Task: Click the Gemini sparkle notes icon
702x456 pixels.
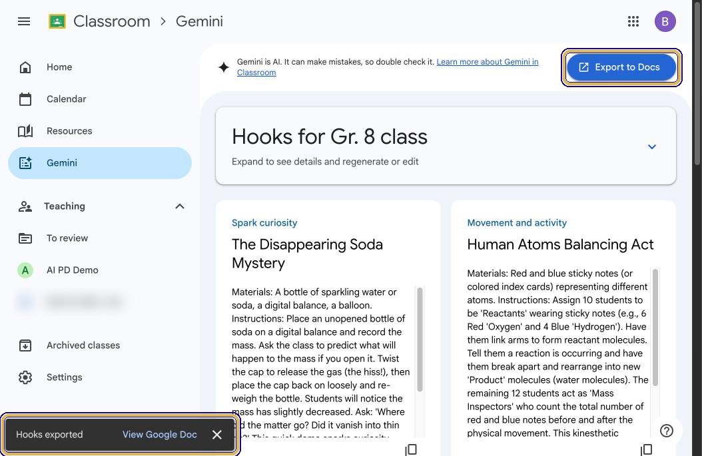Action: click(25, 163)
